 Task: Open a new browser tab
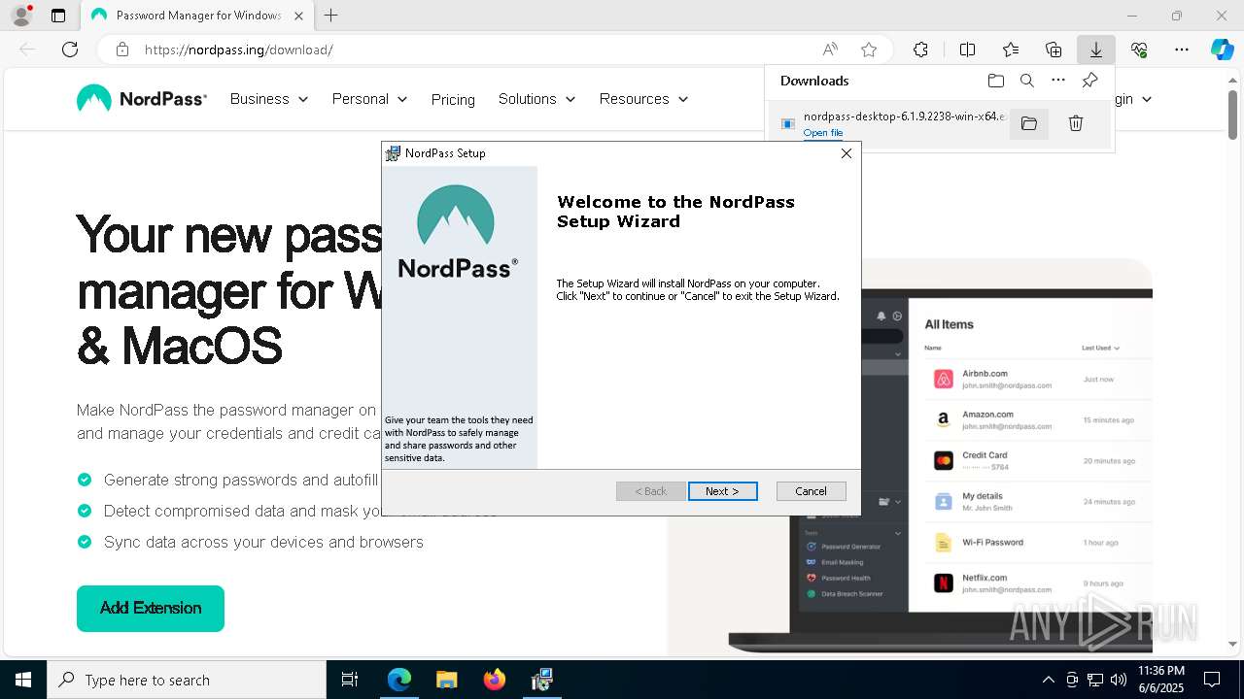click(331, 16)
